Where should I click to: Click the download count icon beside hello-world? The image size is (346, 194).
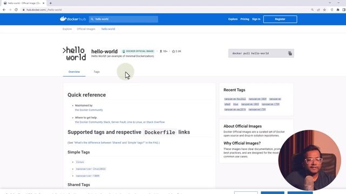tap(161, 51)
